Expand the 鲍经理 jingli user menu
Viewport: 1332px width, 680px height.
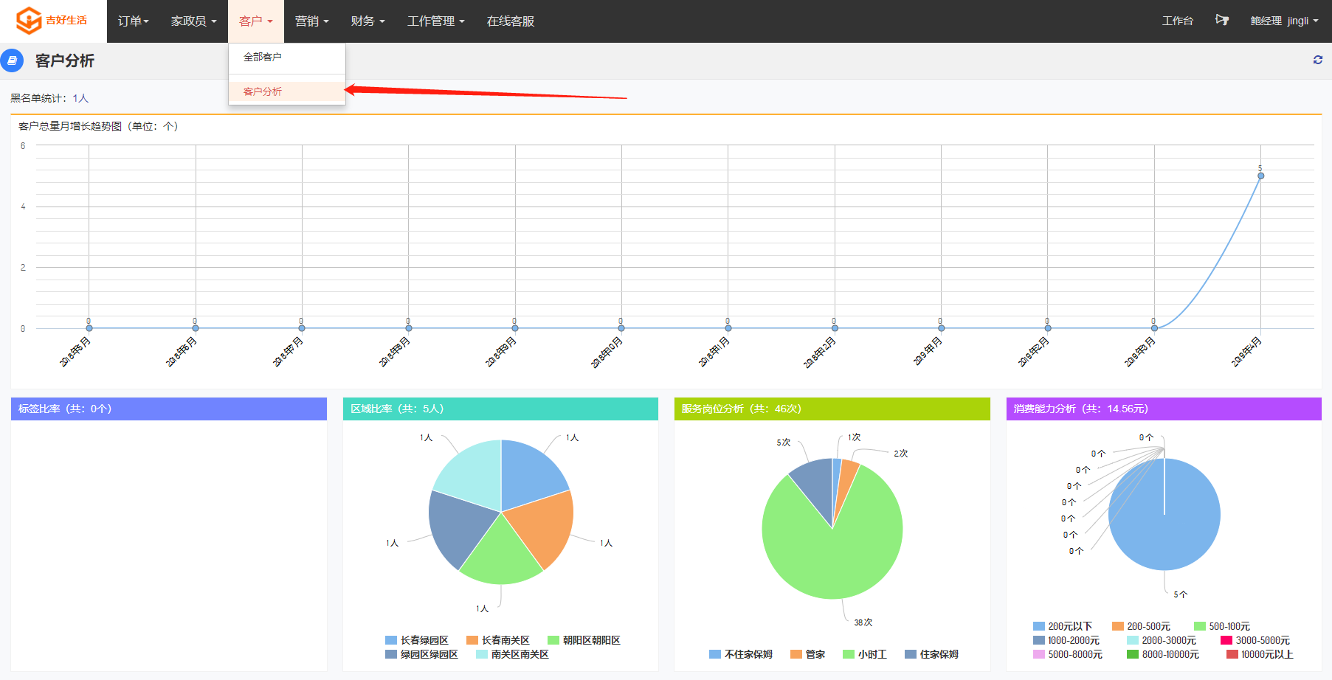pyautogui.click(x=1284, y=21)
